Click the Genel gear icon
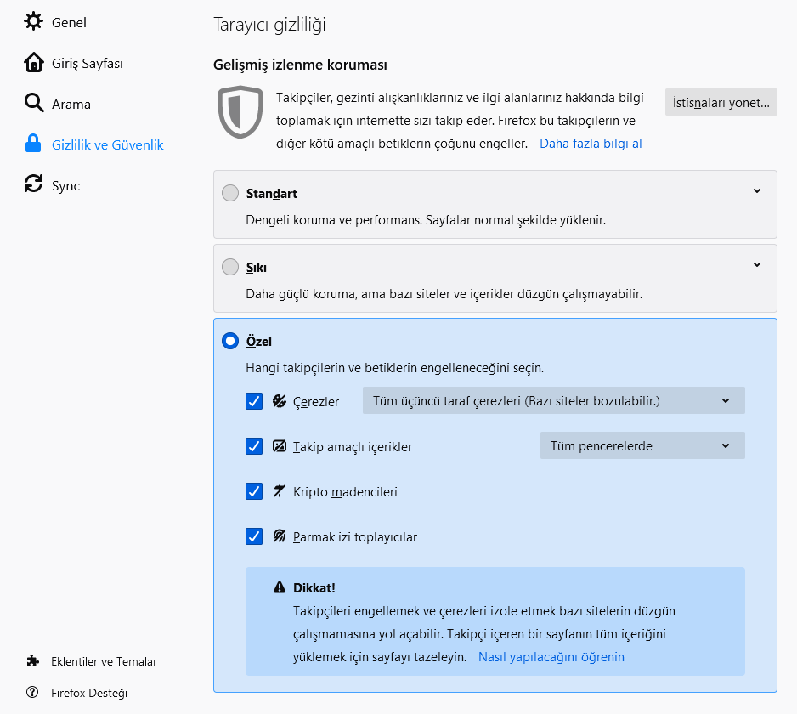This screenshot has height=714, width=797. [34, 22]
